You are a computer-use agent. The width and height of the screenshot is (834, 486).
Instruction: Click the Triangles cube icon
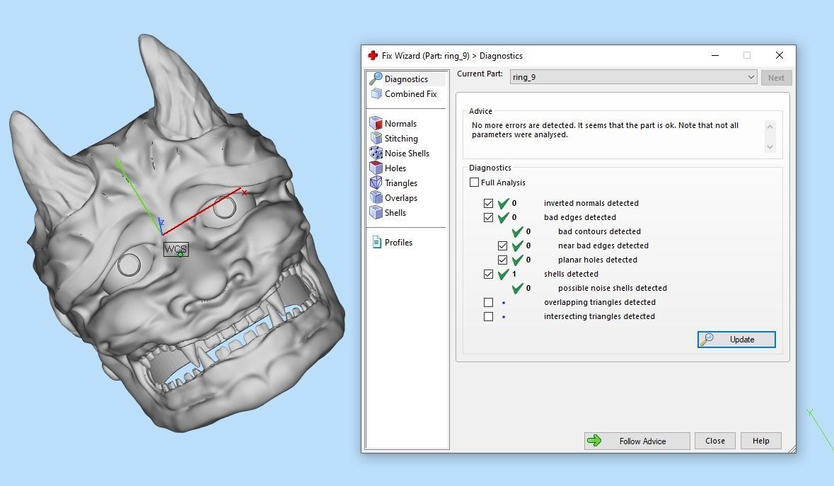click(376, 183)
